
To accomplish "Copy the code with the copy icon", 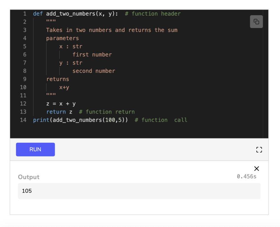I will (256, 22).
